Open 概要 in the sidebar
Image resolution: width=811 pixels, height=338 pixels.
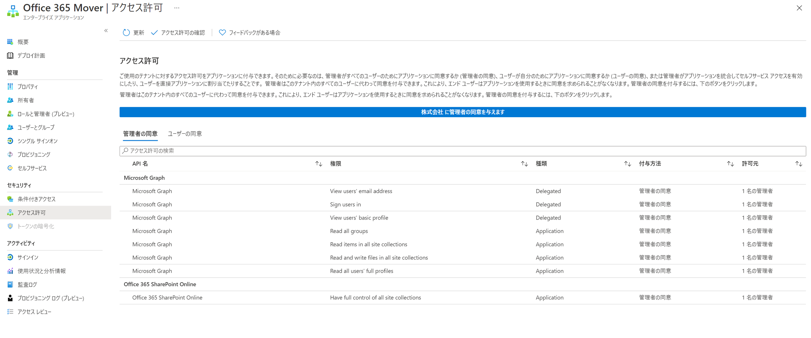coord(23,42)
